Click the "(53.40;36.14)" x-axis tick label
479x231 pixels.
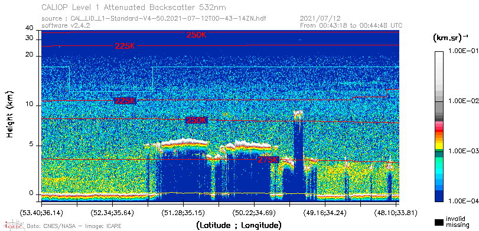pos(41,213)
